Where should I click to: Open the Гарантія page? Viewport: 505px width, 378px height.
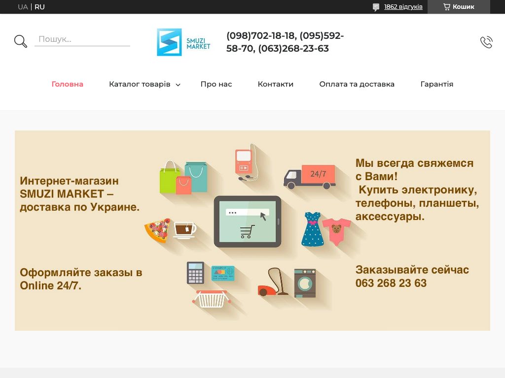point(437,84)
